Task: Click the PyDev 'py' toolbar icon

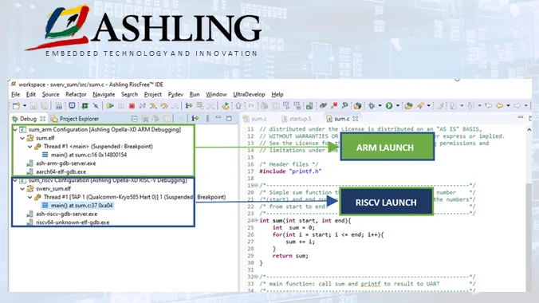Action: [x=251, y=105]
